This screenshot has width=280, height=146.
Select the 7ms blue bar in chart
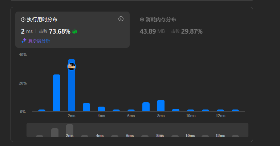pos(146,107)
